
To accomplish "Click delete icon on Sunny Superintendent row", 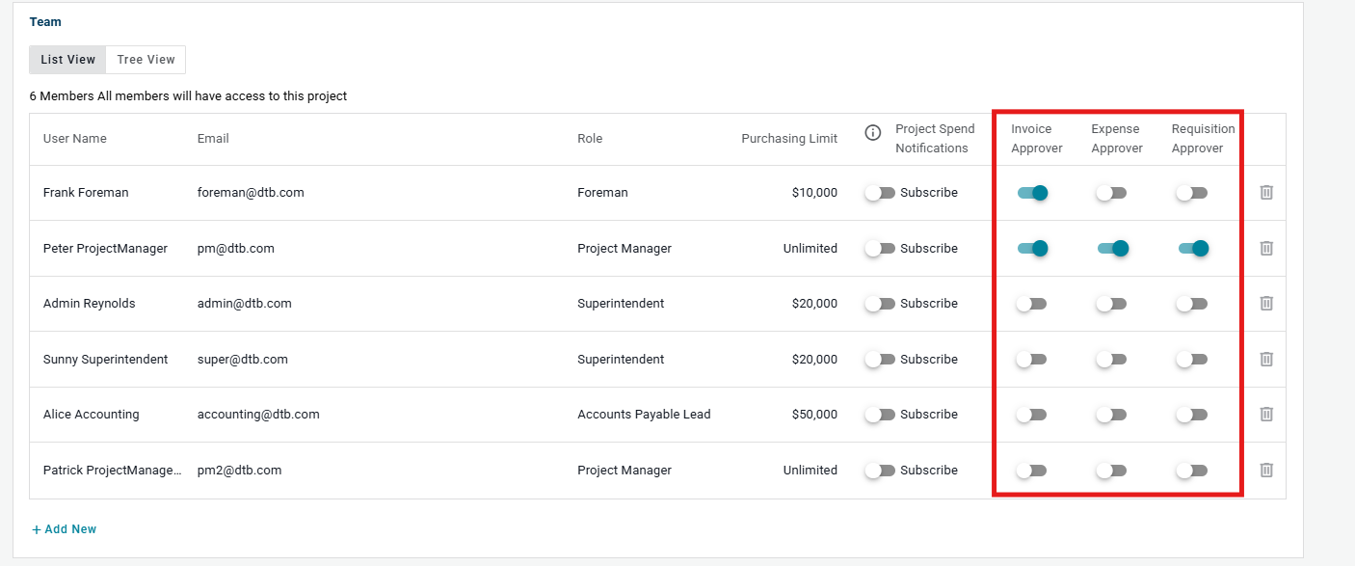I will [1266, 359].
